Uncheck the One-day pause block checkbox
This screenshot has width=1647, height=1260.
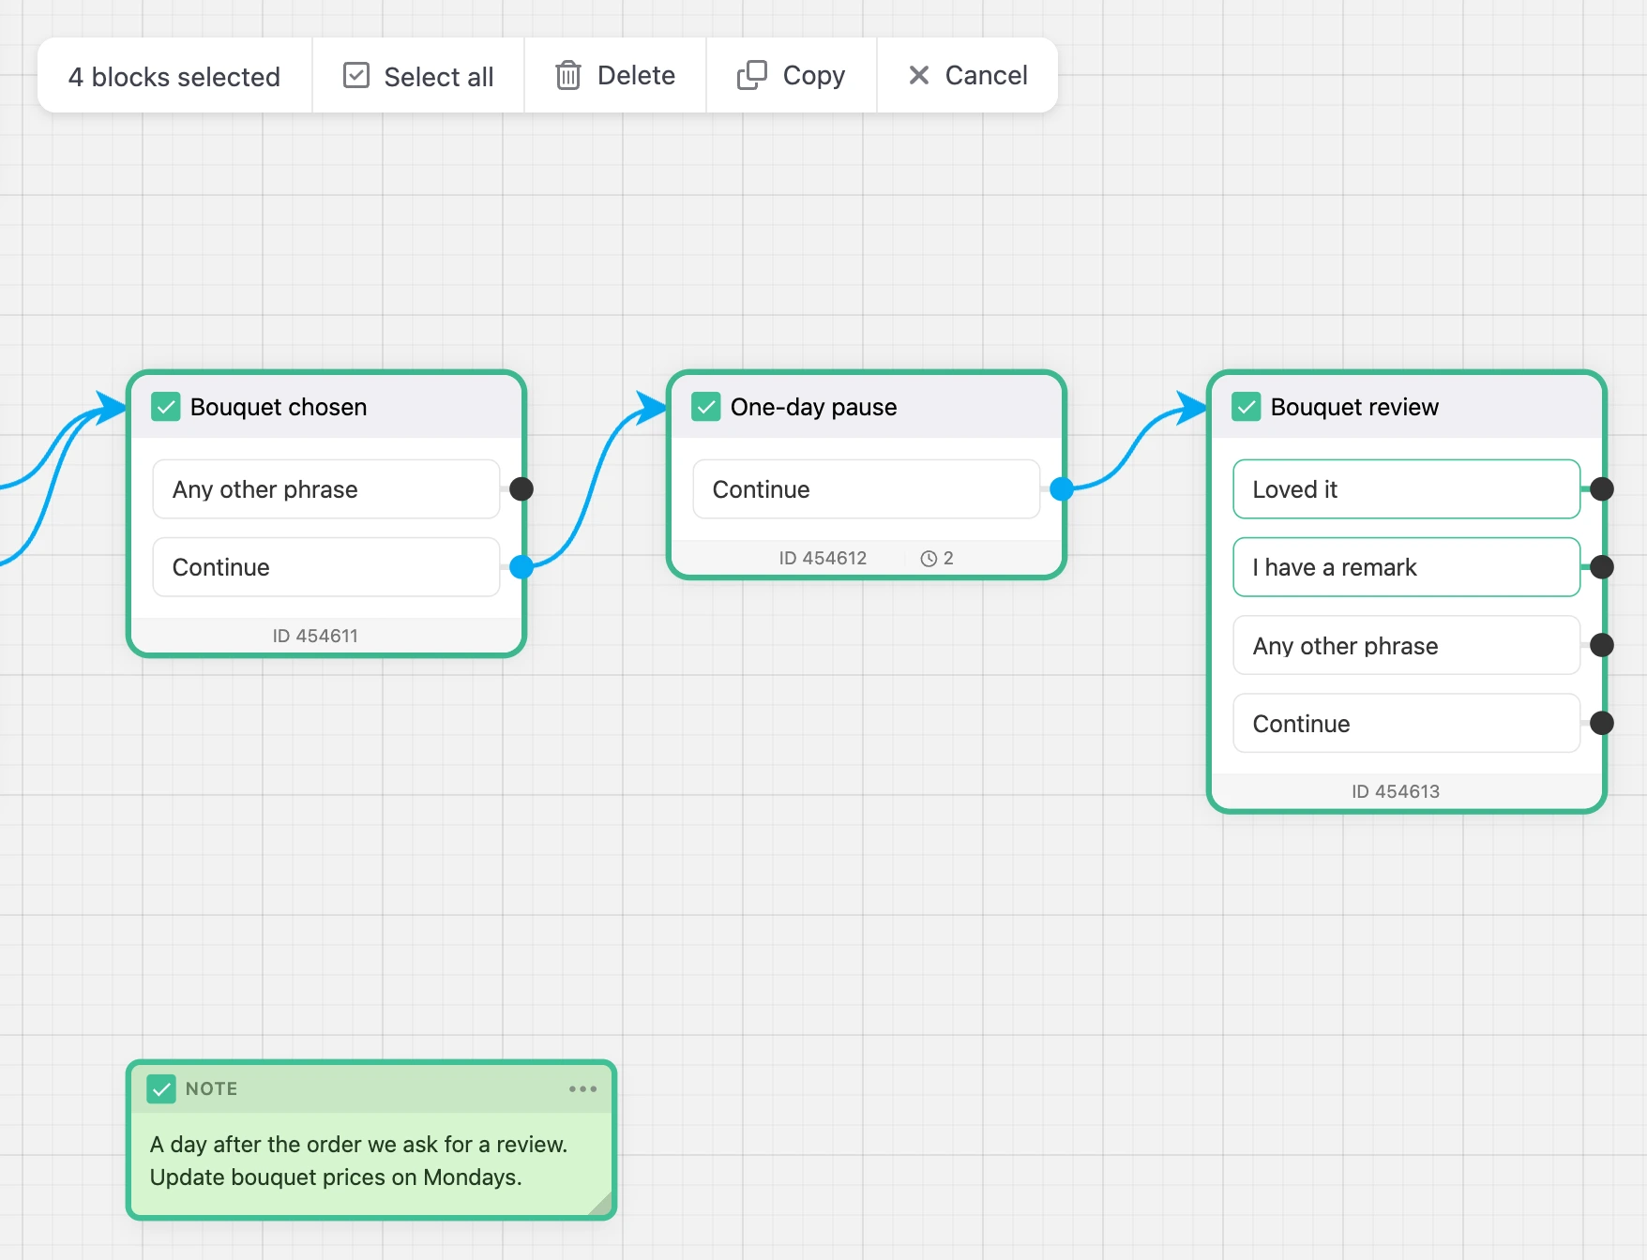pos(706,407)
